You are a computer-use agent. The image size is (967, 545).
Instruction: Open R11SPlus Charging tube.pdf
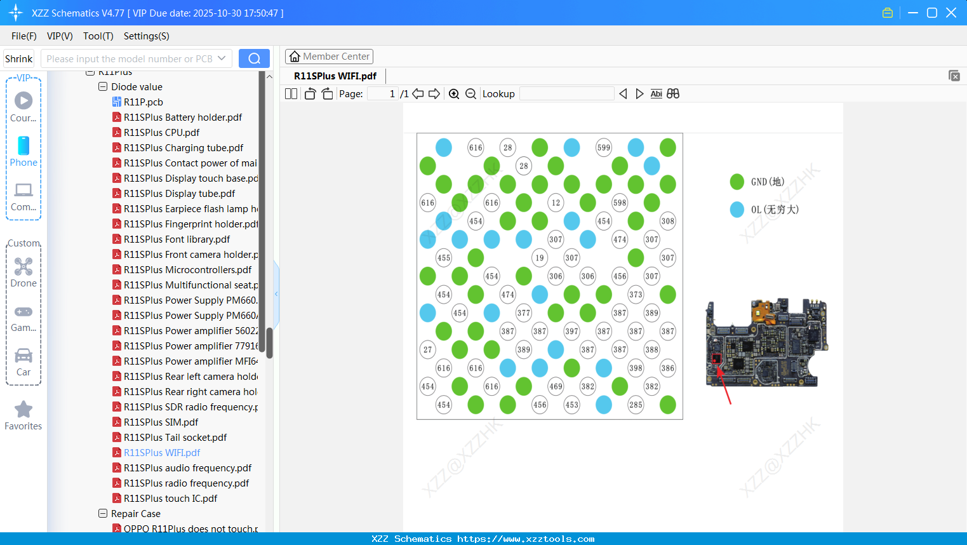tap(183, 147)
